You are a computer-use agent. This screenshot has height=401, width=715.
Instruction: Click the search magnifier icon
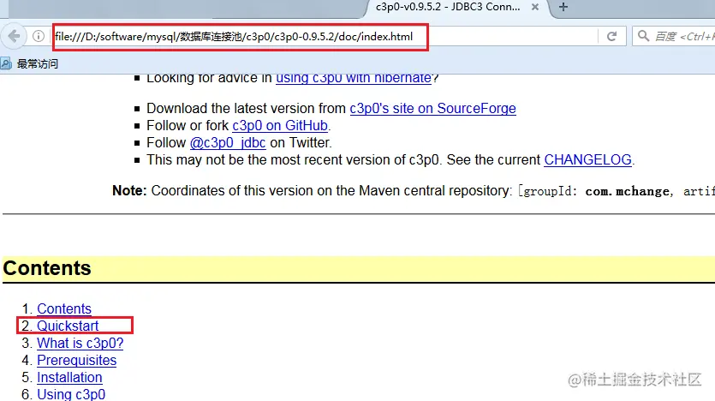pyautogui.click(x=643, y=36)
